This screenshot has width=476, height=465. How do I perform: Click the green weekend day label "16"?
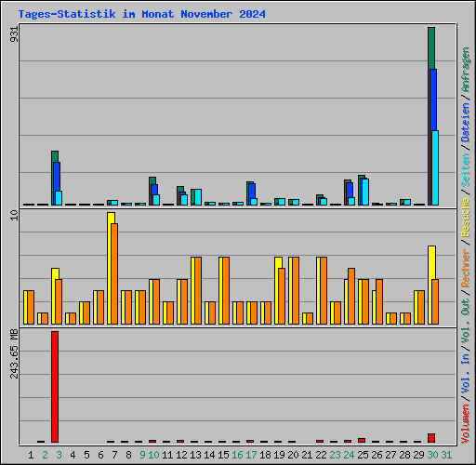(237, 455)
